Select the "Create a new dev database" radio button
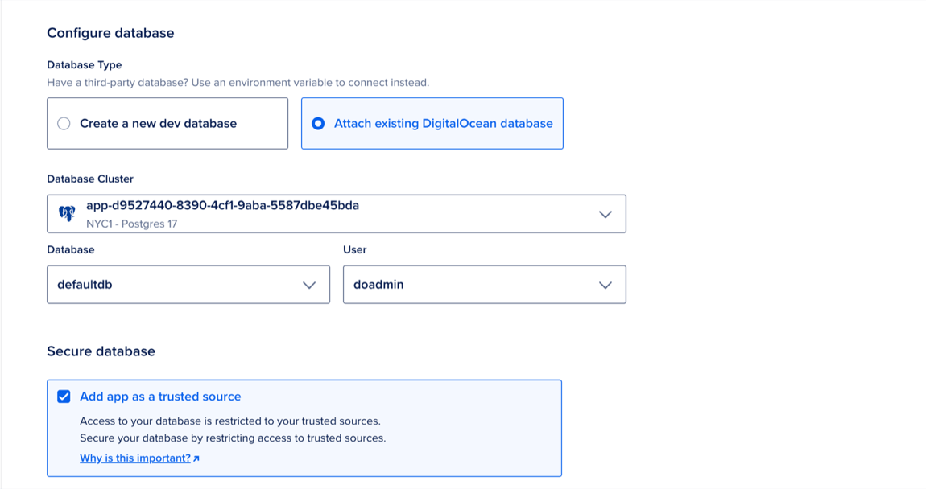Viewport: 926px width, 489px height. point(64,123)
